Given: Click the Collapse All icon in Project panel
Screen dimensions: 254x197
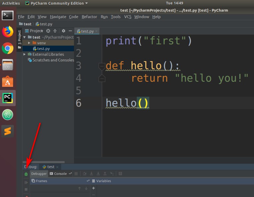Looking at the screenshot, I should click(55, 31).
